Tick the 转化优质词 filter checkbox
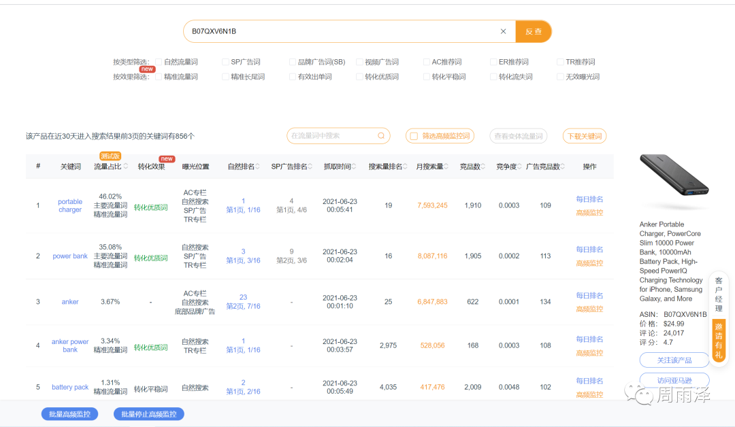The height and width of the screenshot is (427, 735). (359, 77)
